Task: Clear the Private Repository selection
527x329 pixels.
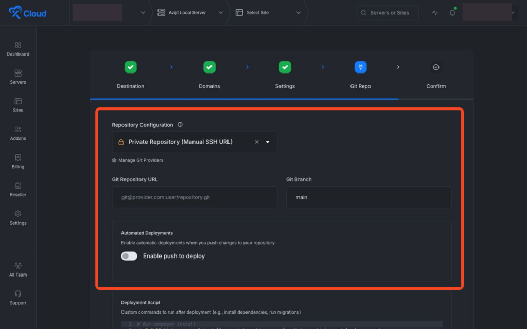Action: click(x=257, y=142)
